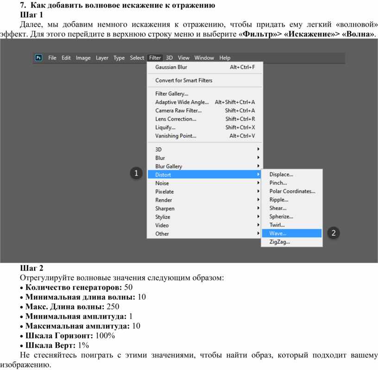
Task: Choose Pinch distortion filter
Action: coord(292,183)
